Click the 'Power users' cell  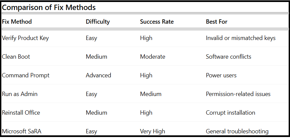pyautogui.click(x=221, y=75)
